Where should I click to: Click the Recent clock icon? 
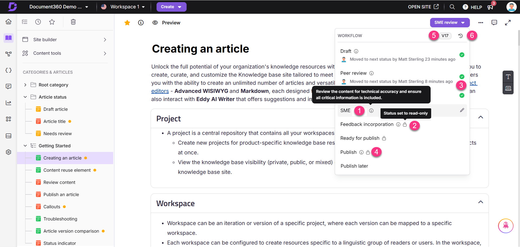tap(38, 22)
